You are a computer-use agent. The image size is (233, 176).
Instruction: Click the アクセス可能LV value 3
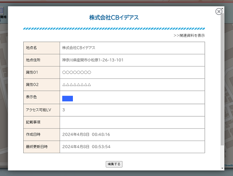tap(64, 110)
